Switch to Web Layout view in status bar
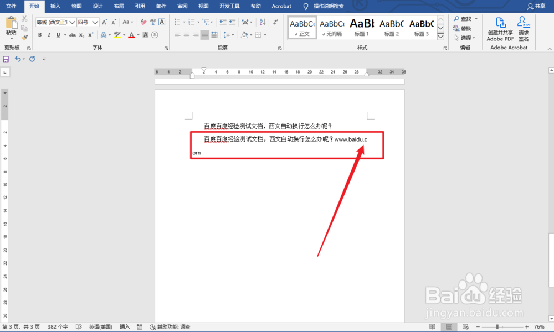 465,326
